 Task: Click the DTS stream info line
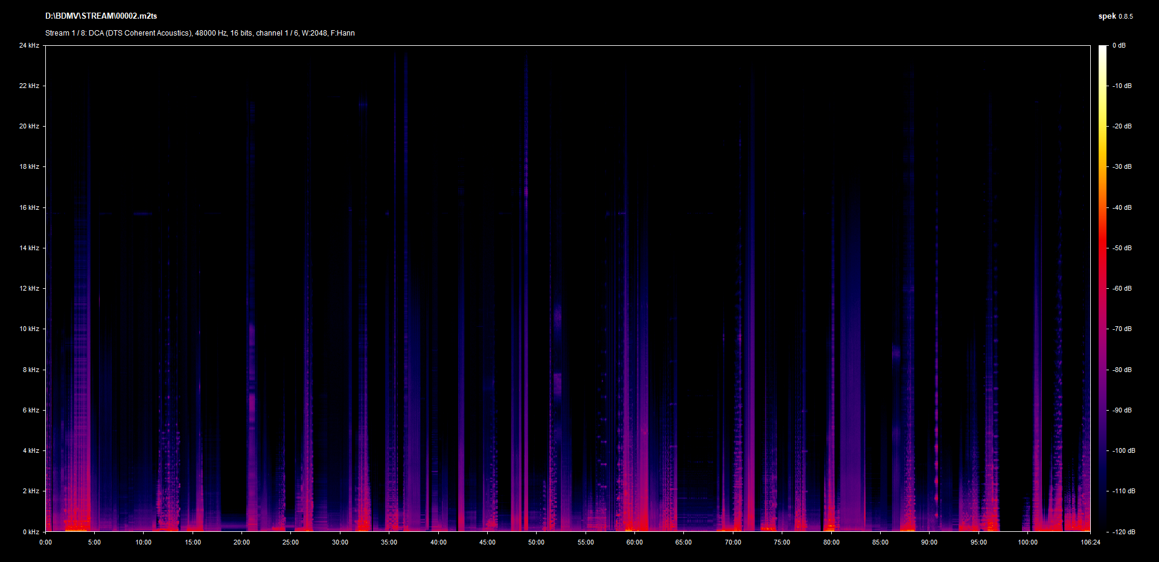pos(200,33)
